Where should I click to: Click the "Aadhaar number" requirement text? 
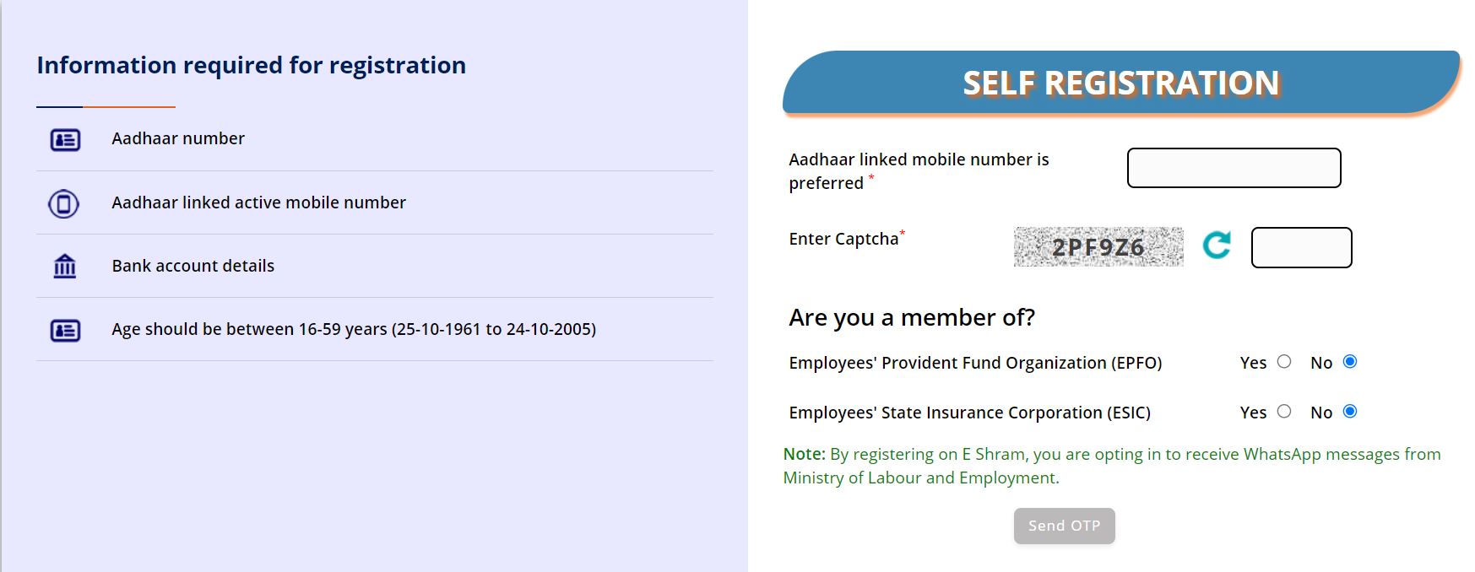coord(178,138)
